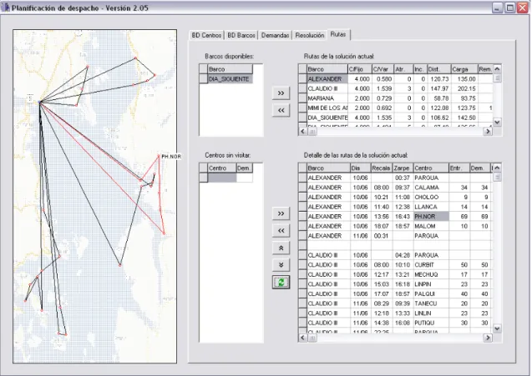The height and width of the screenshot is (376, 532).
Task: Select DIA_SIGUIENTE in available boats list
Action: pos(230,79)
